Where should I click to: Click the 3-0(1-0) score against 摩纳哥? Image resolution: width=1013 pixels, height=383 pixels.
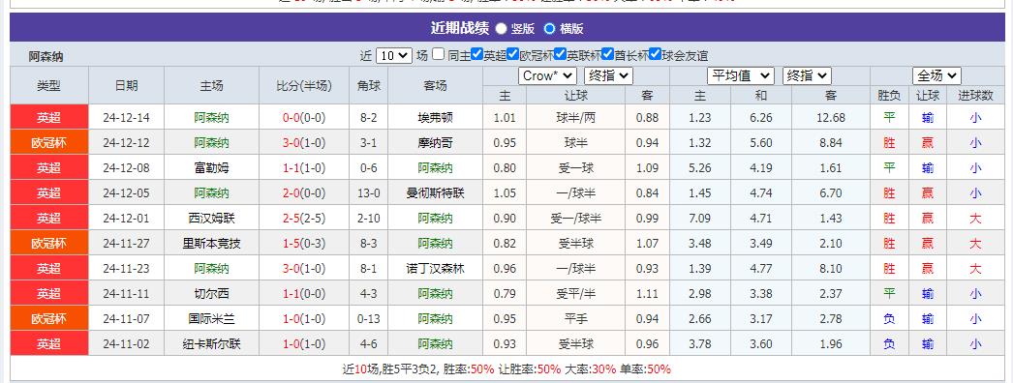click(x=304, y=142)
